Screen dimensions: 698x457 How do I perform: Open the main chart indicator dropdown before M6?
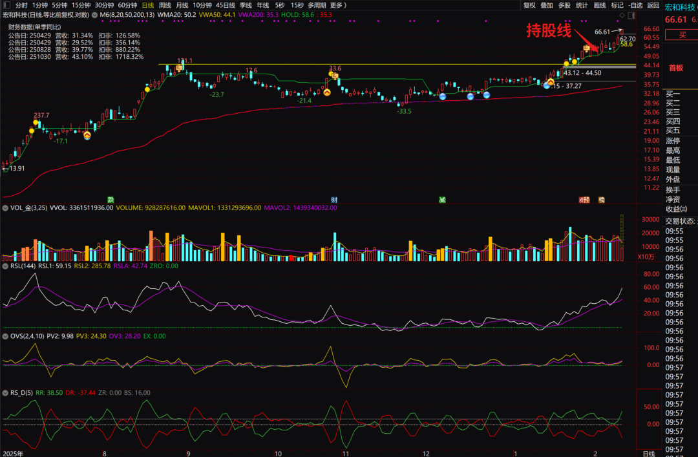tap(95, 15)
